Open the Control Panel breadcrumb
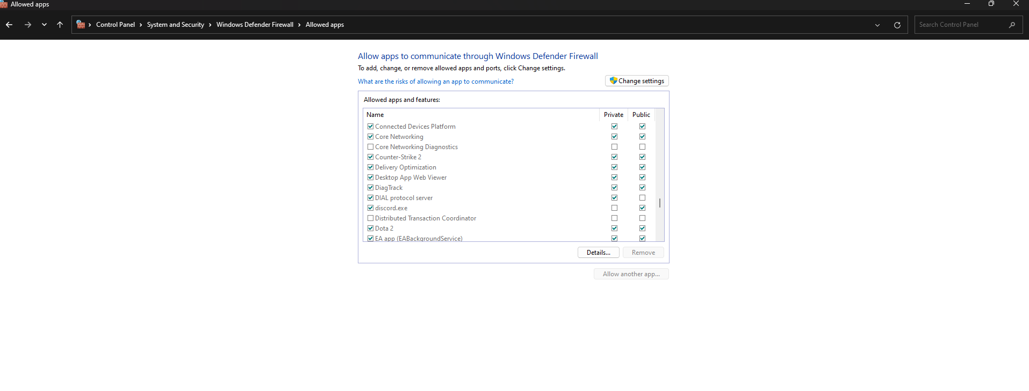The height and width of the screenshot is (391, 1029). pyautogui.click(x=116, y=25)
